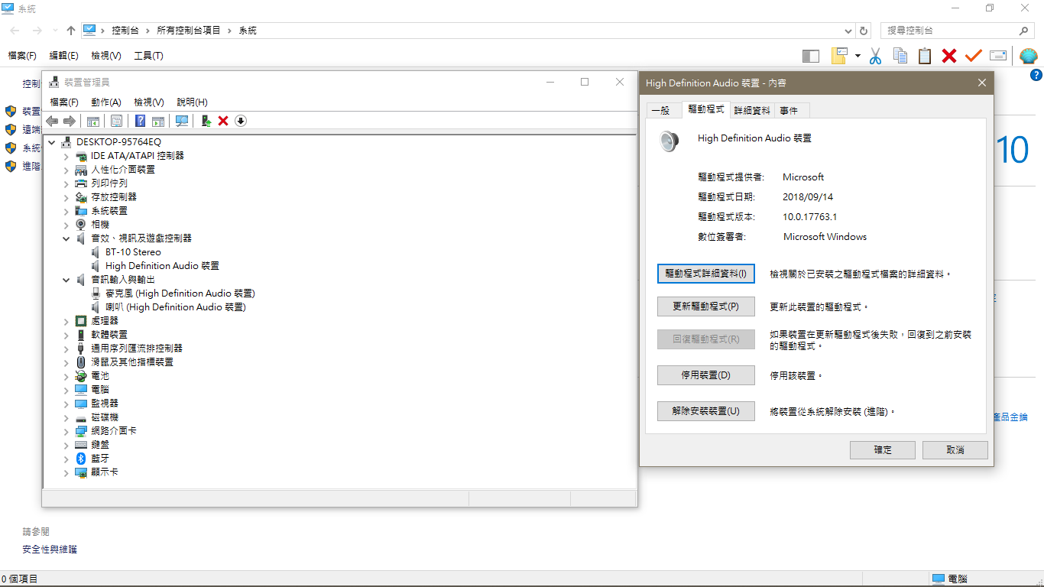This screenshot has height=587, width=1044.
Task: Click the search magnifier in Control Panel search box
Action: [1024, 31]
